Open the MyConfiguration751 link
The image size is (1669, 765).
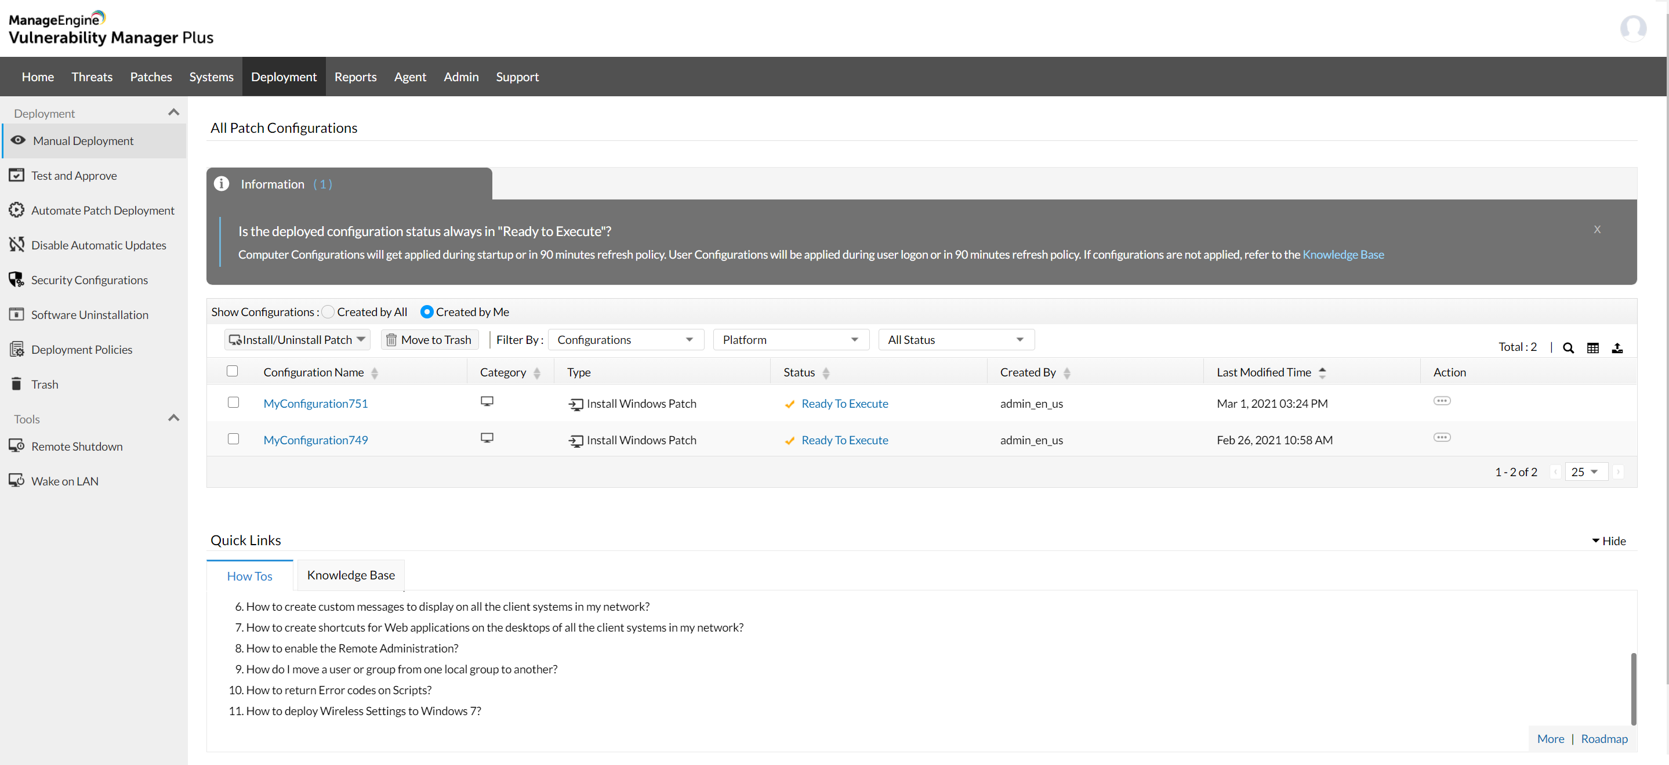coord(315,403)
